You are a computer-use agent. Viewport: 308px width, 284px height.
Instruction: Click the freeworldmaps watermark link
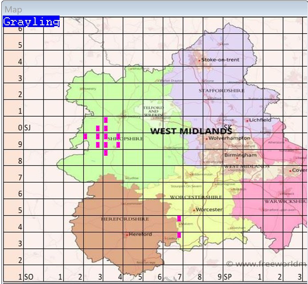267,264
